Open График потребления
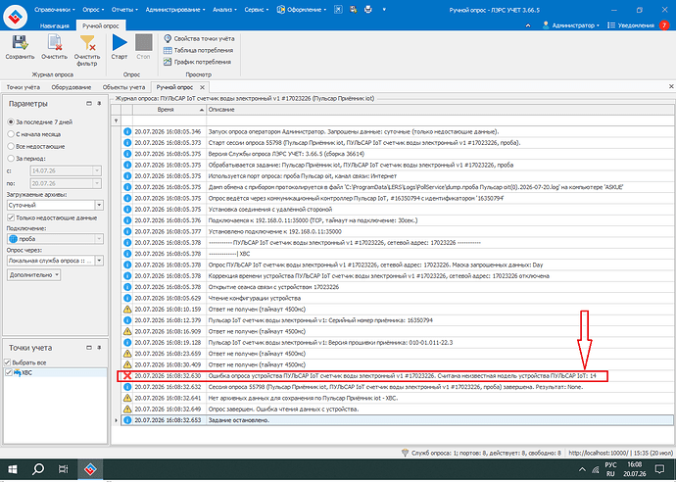676x482 pixels. [198, 62]
